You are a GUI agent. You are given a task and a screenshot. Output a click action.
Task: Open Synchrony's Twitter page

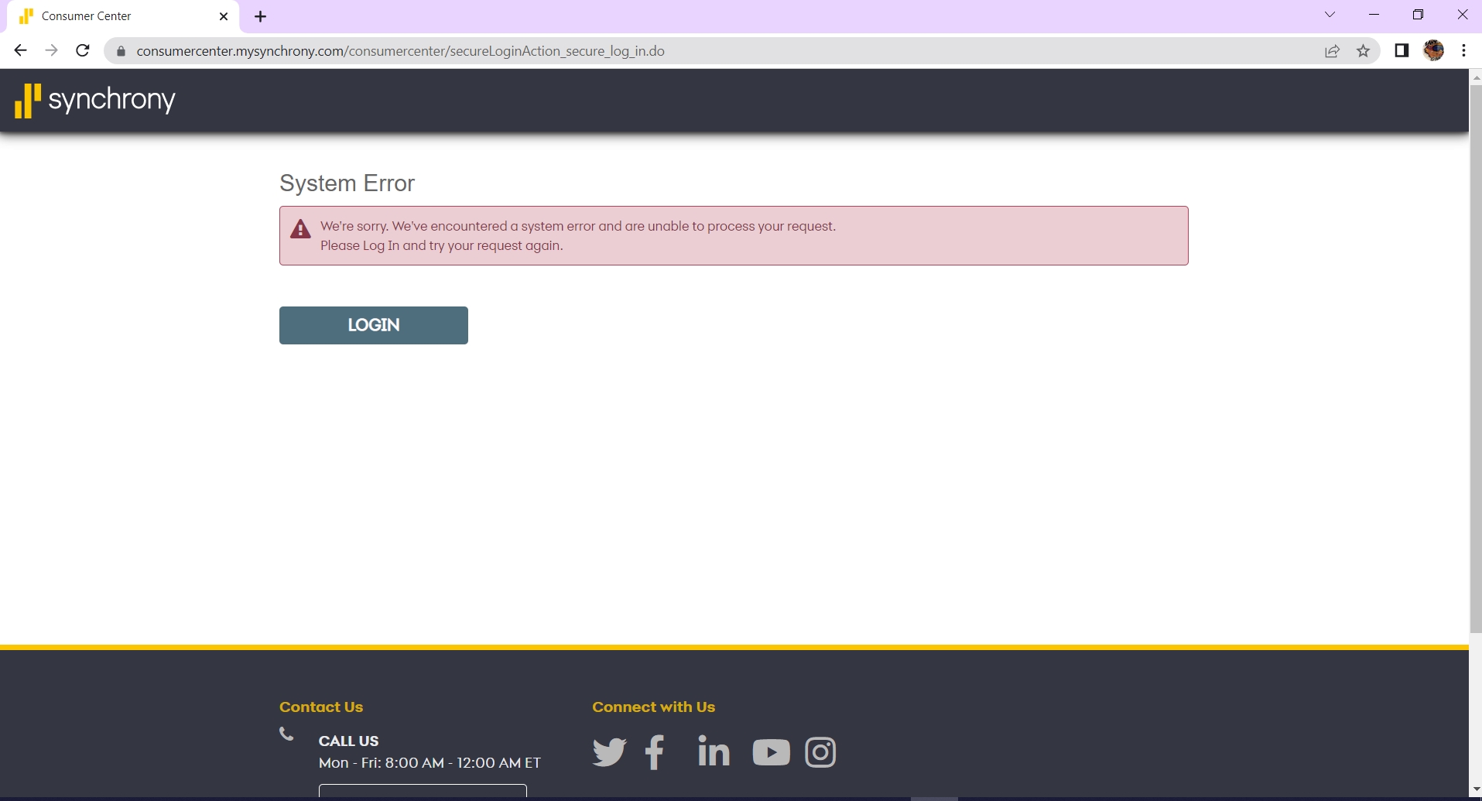[x=608, y=751]
